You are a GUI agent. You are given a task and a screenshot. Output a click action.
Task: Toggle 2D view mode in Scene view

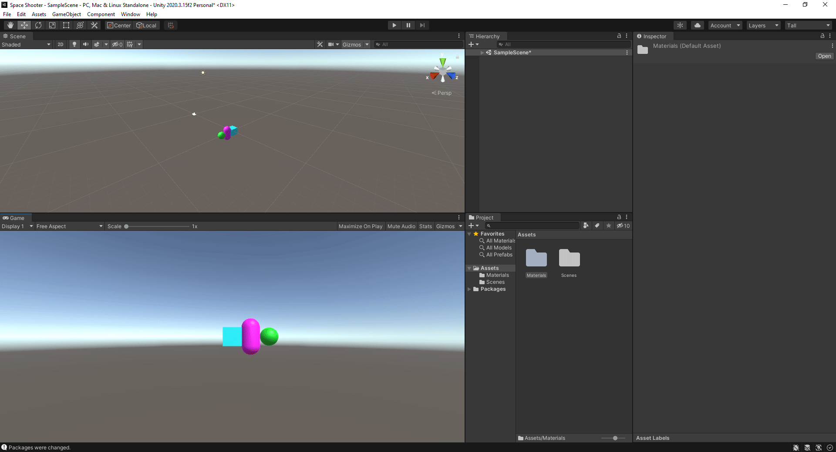coord(60,44)
